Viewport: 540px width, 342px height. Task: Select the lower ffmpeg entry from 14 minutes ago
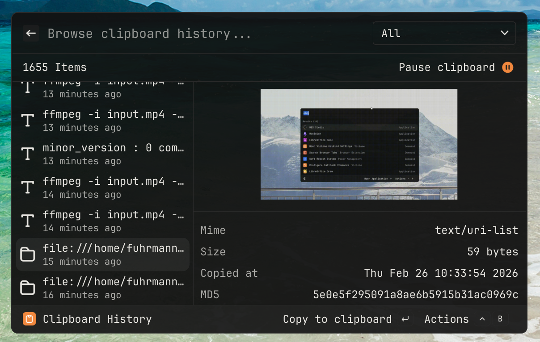(x=113, y=221)
